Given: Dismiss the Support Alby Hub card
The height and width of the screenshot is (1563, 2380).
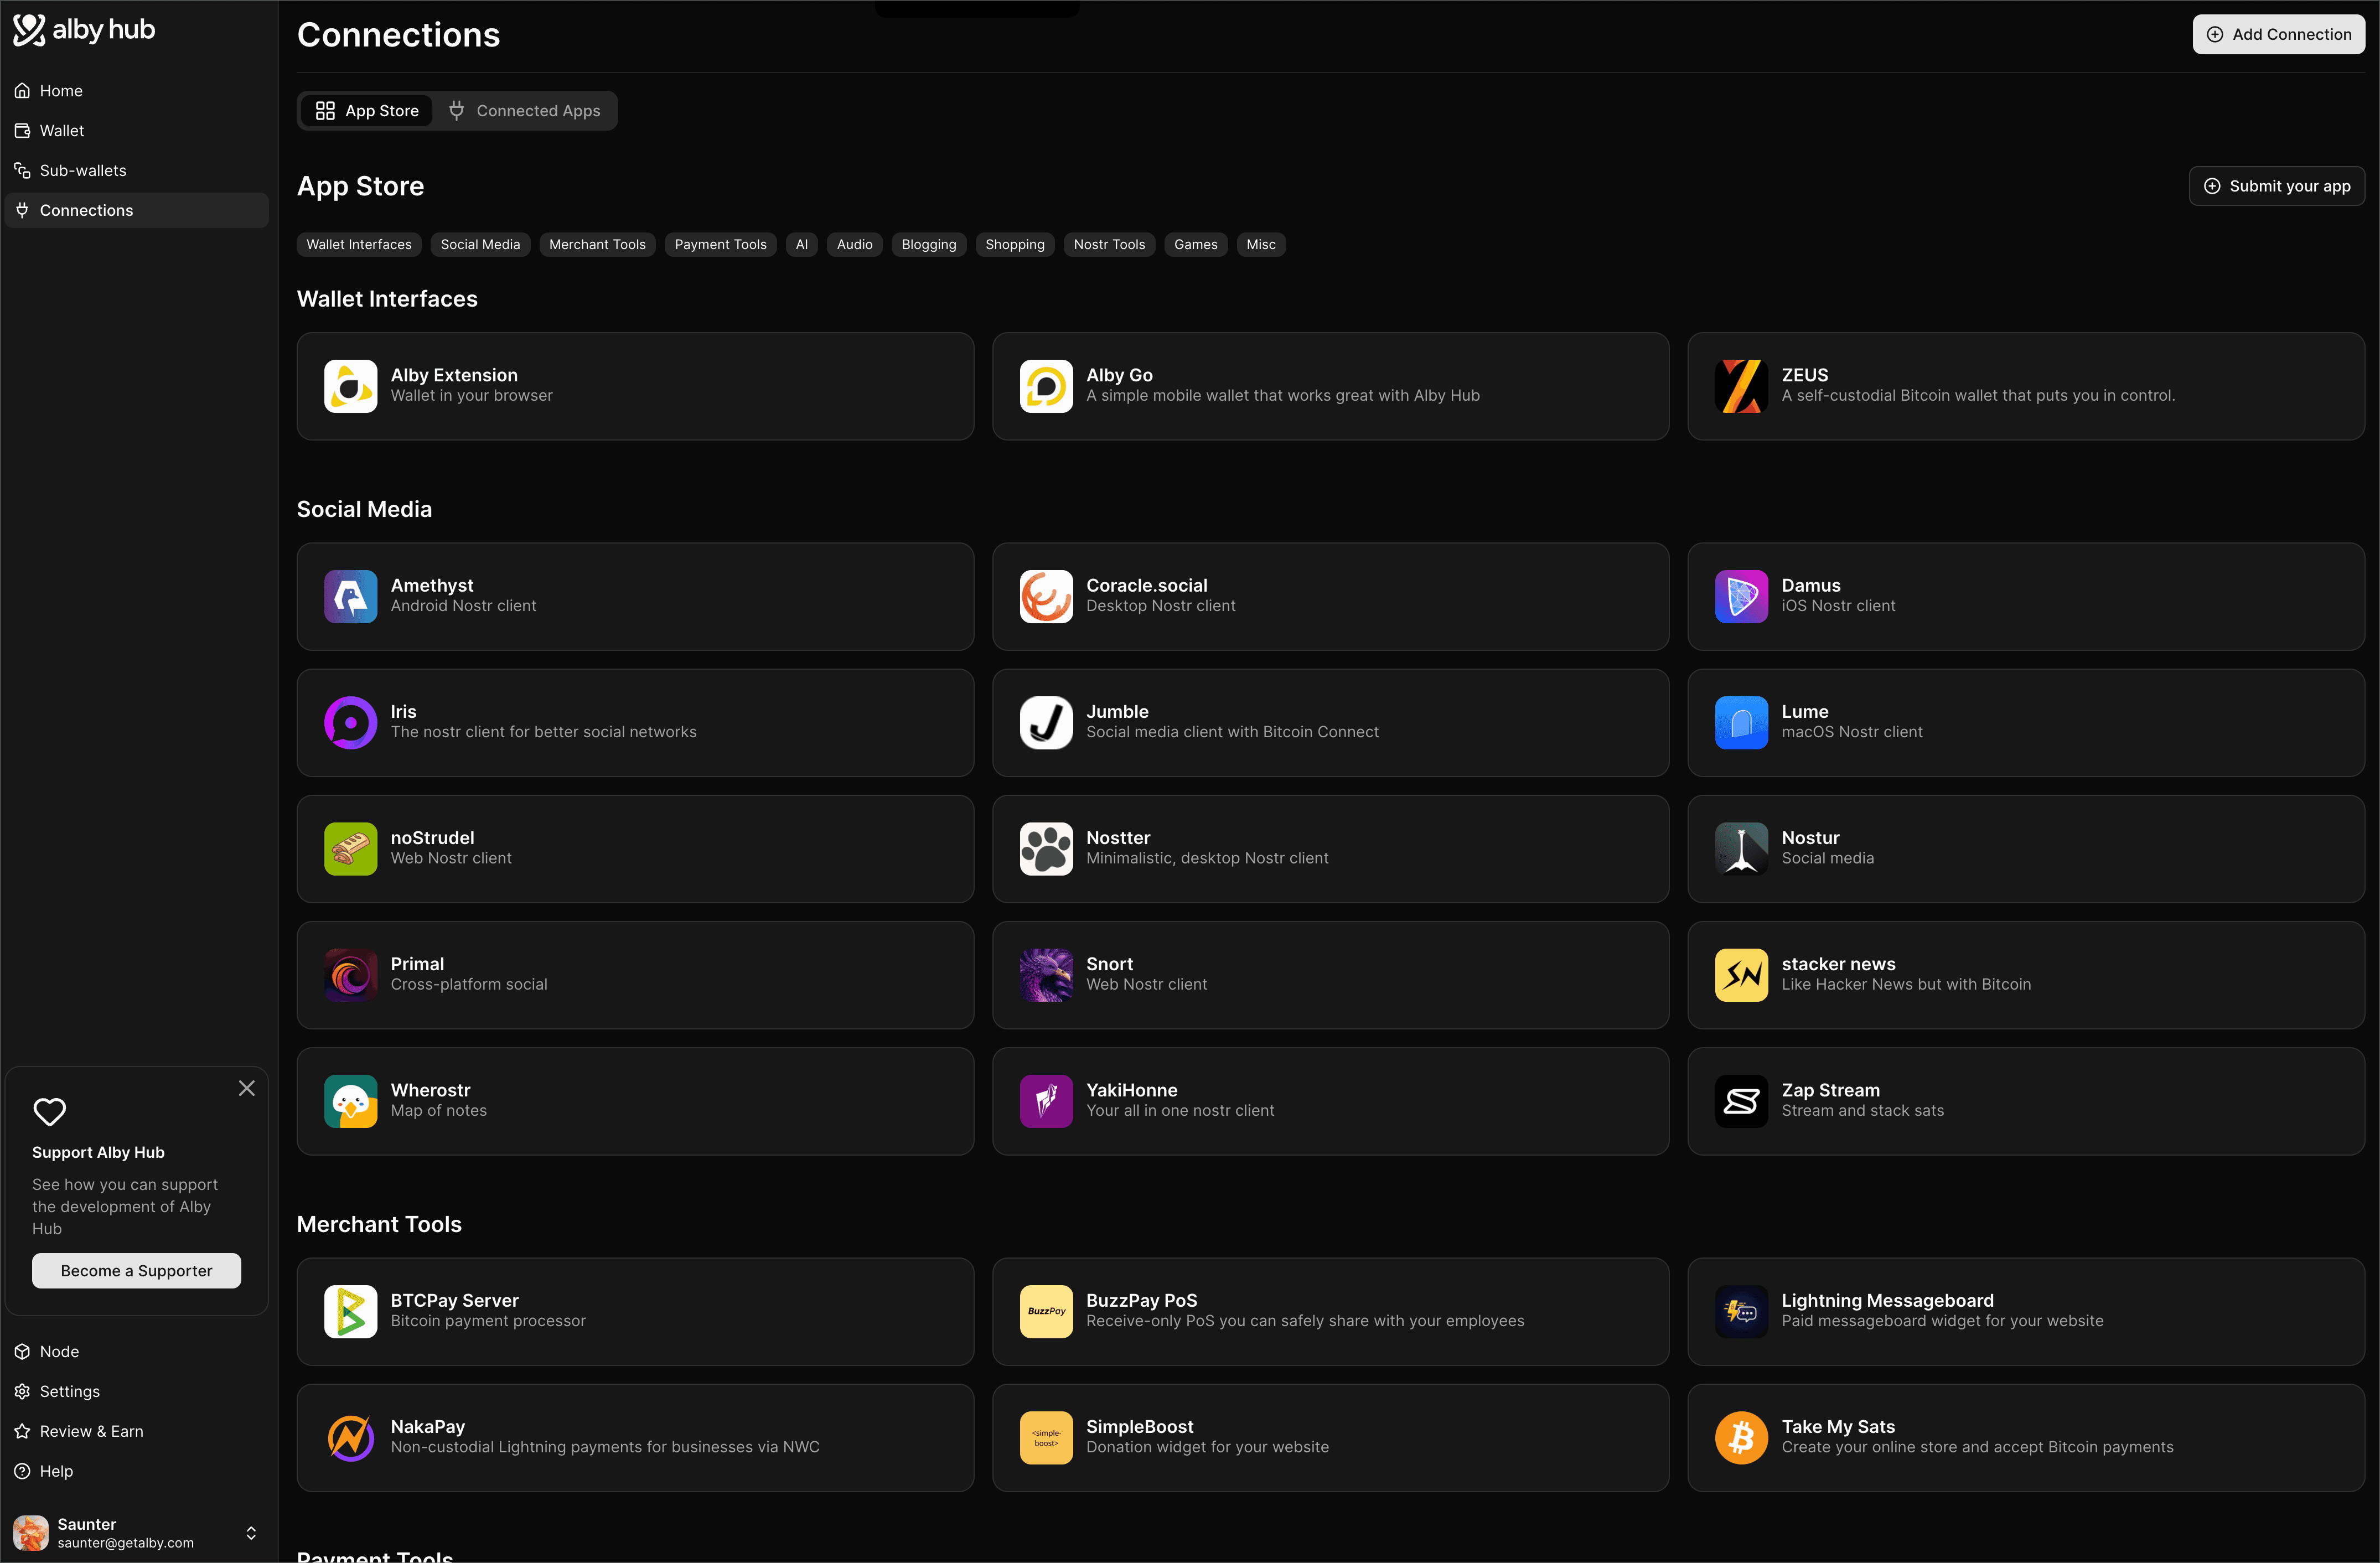Looking at the screenshot, I should 246,1088.
